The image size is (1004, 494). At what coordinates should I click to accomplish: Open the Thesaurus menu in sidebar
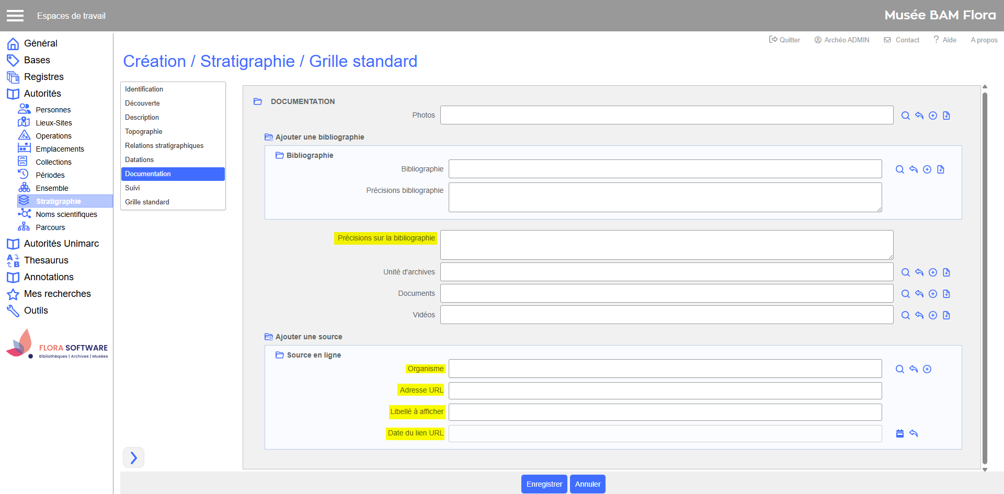(x=46, y=260)
